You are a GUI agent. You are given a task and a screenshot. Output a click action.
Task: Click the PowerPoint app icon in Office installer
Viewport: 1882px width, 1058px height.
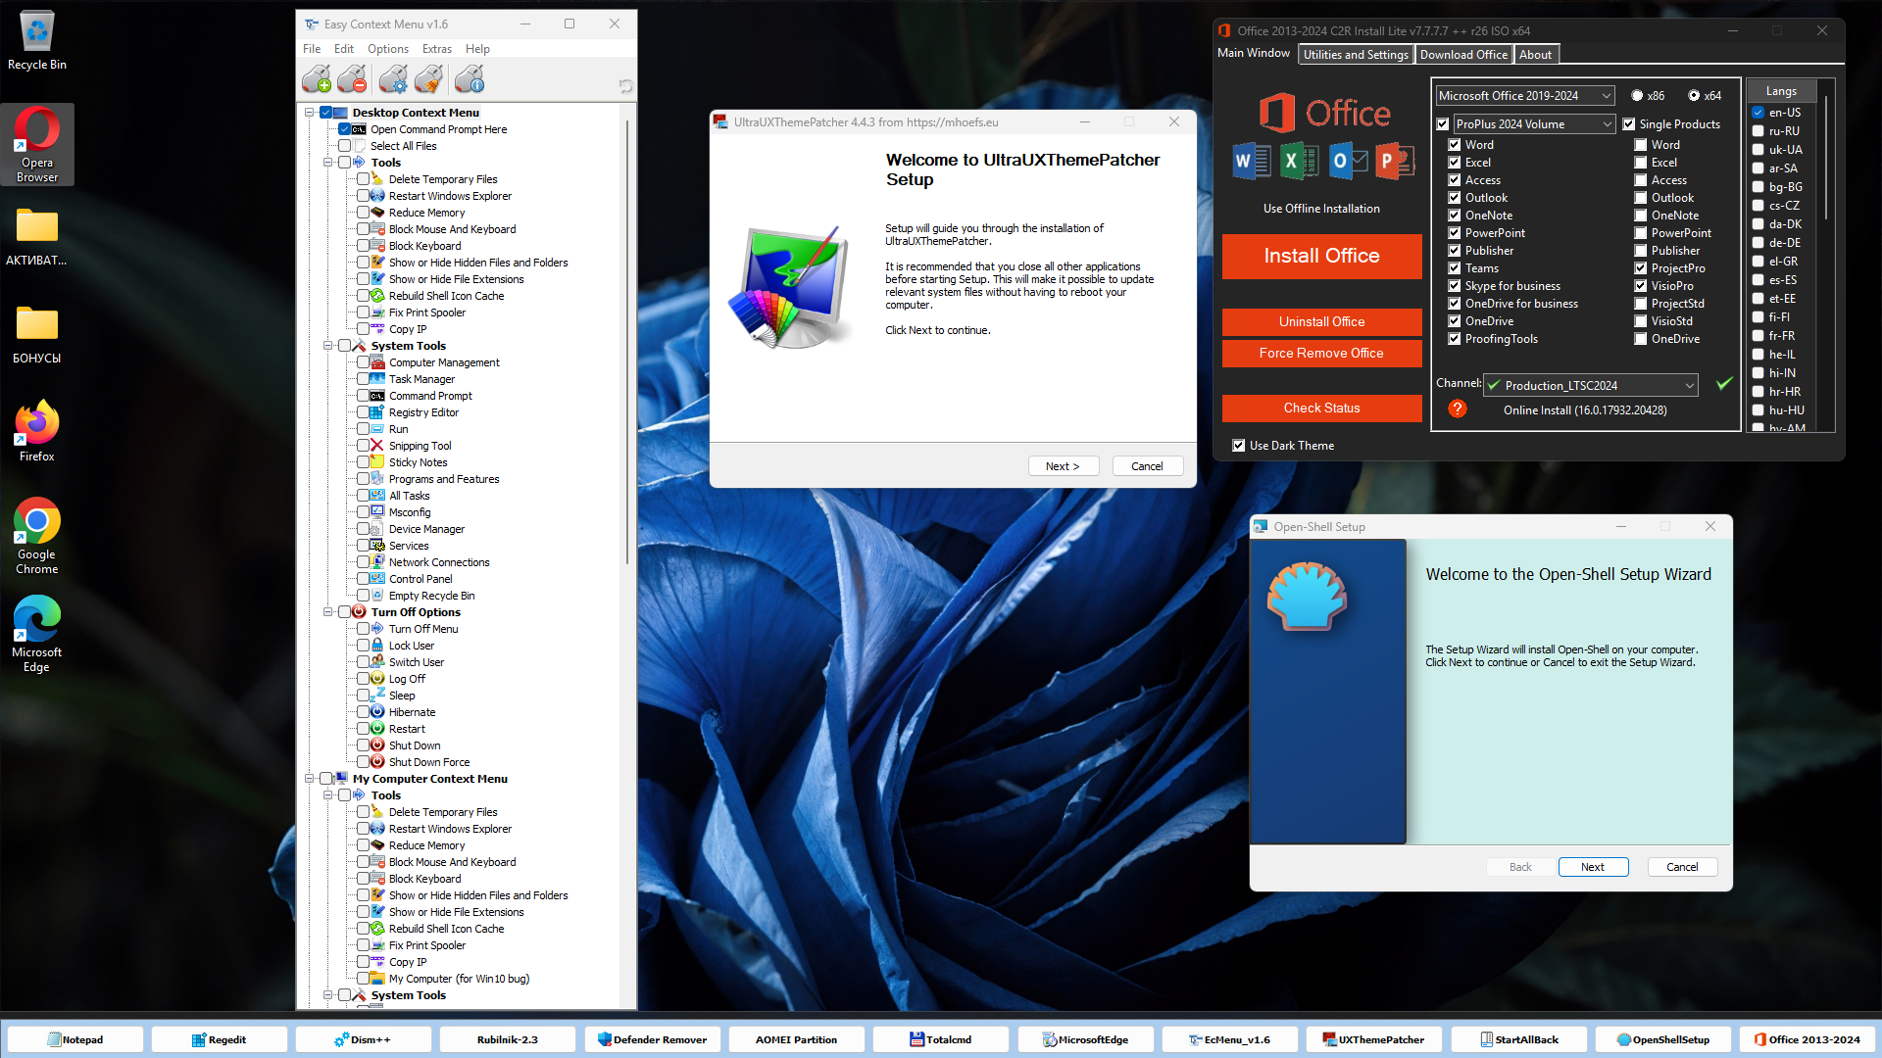click(x=1395, y=161)
